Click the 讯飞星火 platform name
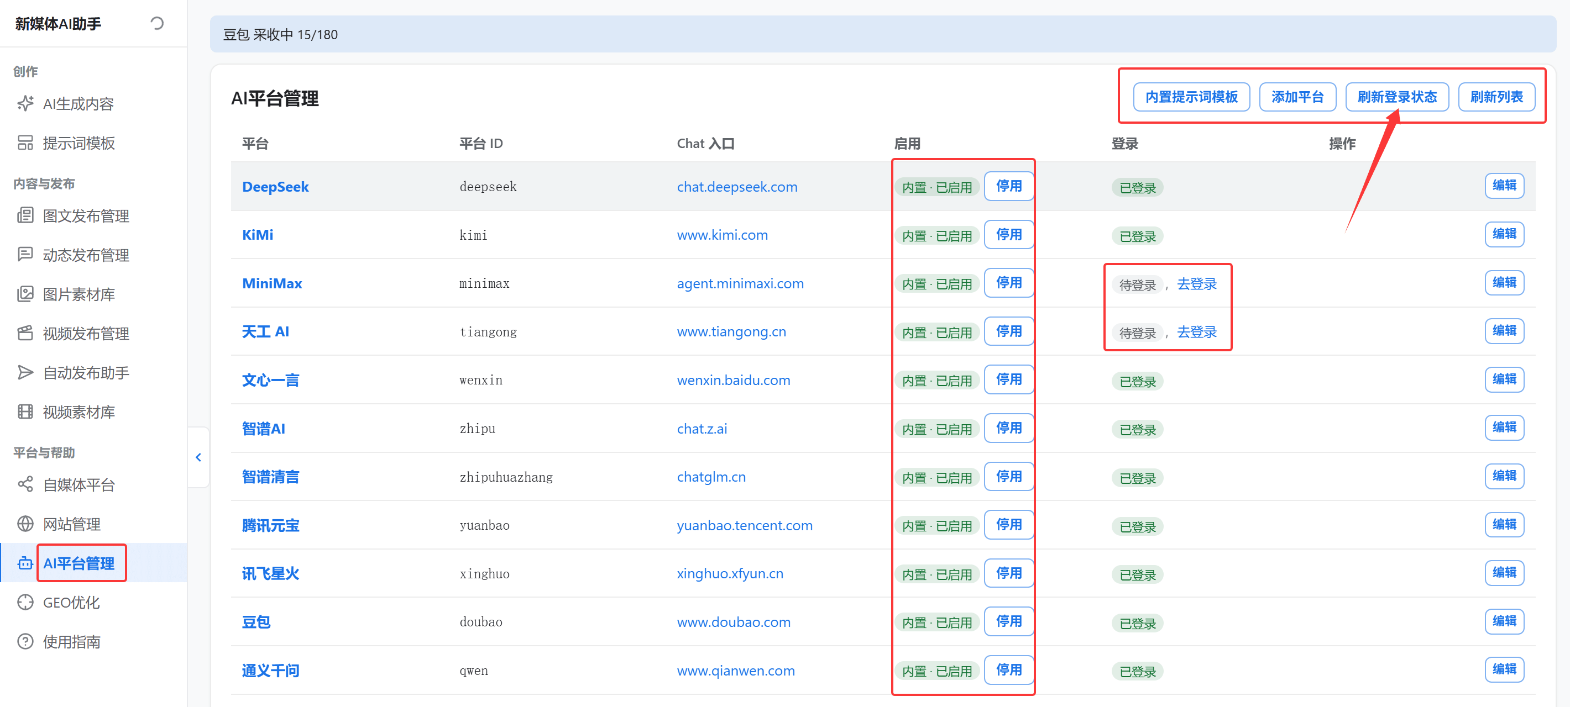Screen dimensions: 1570x707 pyautogui.click(x=271, y=574)
